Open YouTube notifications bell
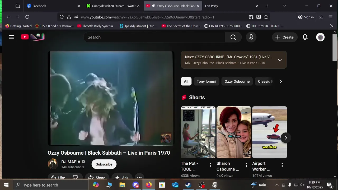The image size is (338, 190). click(305, 37)
